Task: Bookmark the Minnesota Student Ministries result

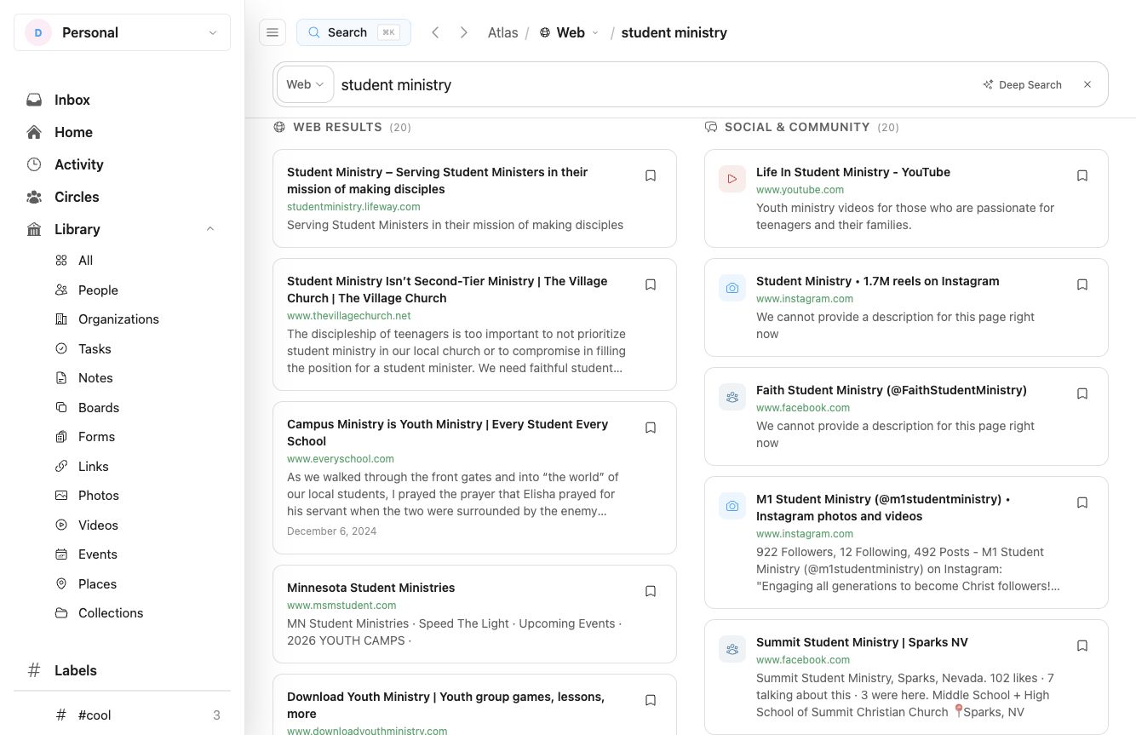Action: [x=651, y=591]
